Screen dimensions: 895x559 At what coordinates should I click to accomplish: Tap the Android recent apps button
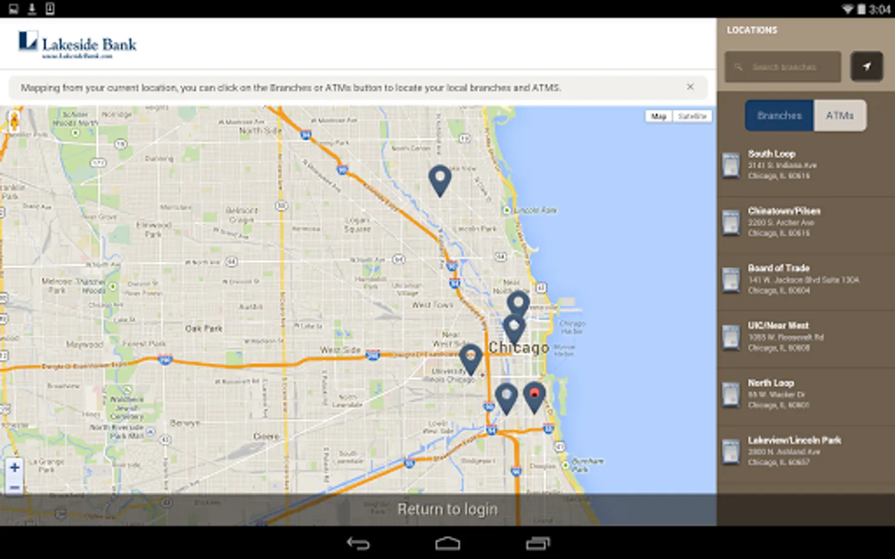click(538, 543)
